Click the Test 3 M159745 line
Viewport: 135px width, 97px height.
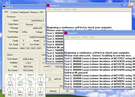point(100,64)
